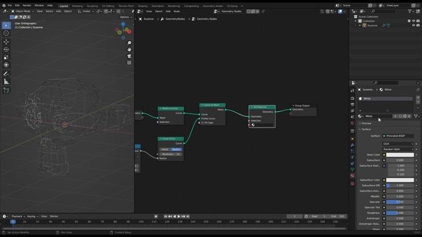Viewport: 422px width, 237px height.
Task: Open the File menu
Action: click(x=10, y=5)
